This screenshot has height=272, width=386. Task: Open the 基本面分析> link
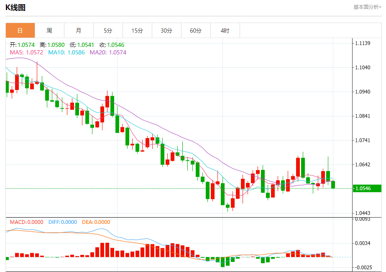[367, 7]
